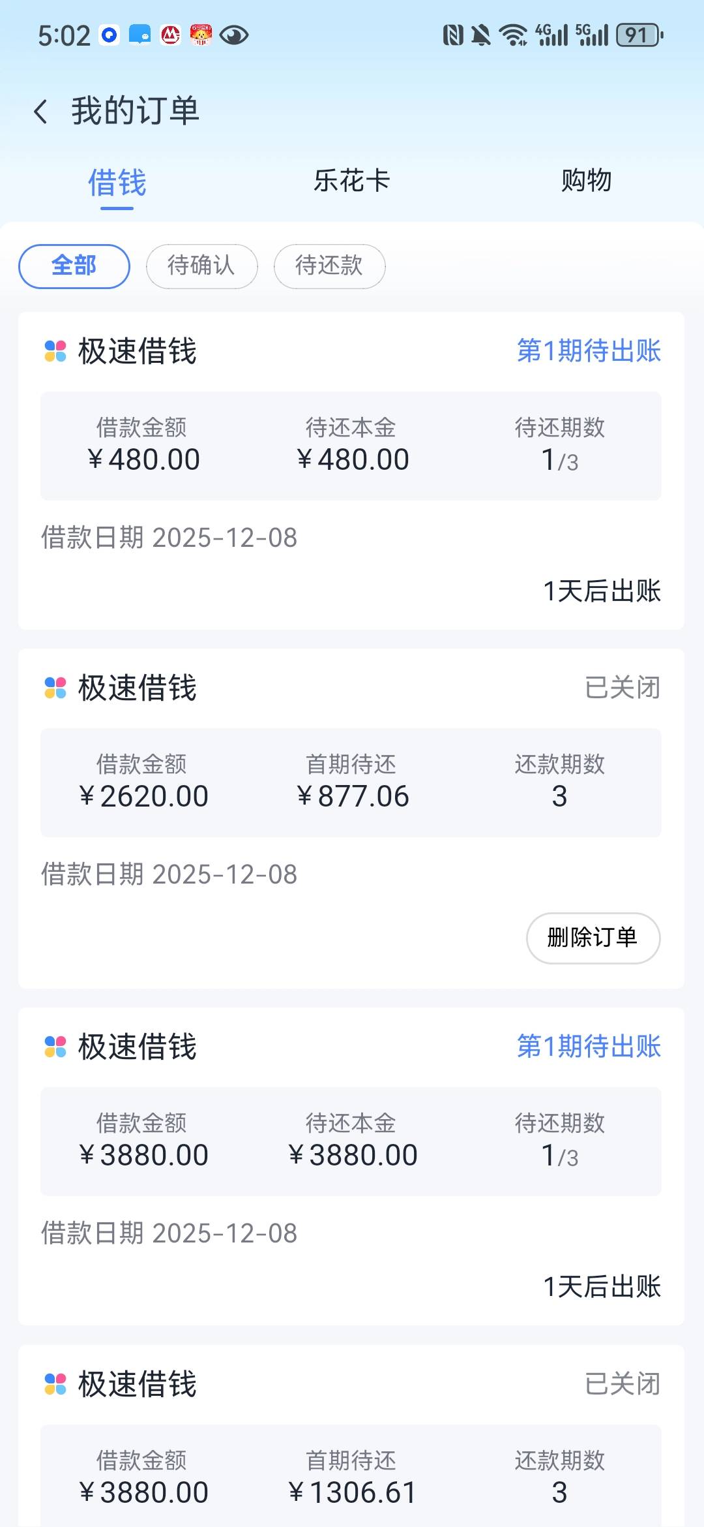Tap 第1期待出账 on the ¥3880 loan
Viewport: 704px width, 1527px height.
[x=589, y=1047]
